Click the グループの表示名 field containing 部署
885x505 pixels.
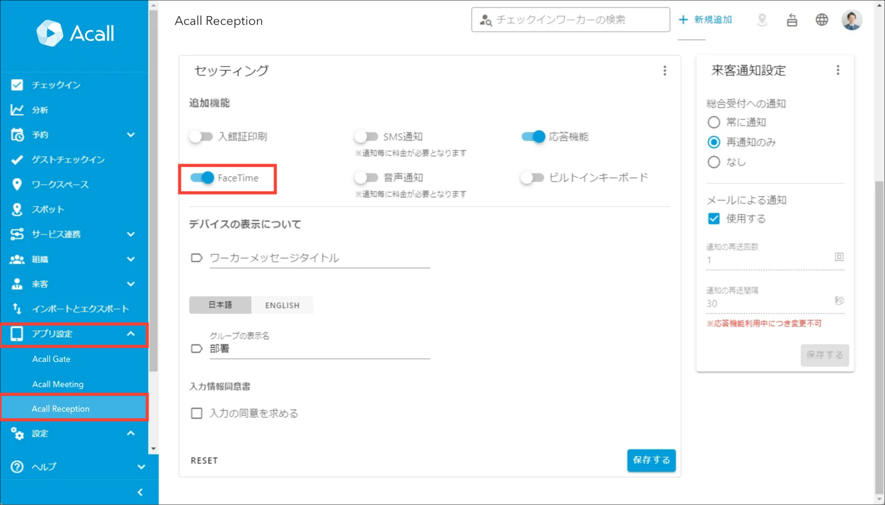(x=319, y=349)
